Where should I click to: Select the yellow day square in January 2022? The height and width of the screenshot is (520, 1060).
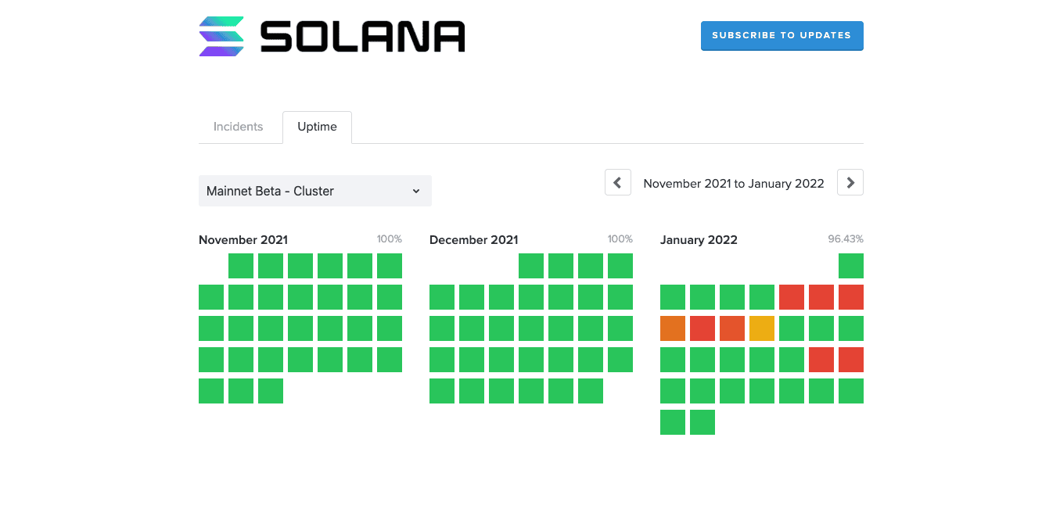point(762,328)
